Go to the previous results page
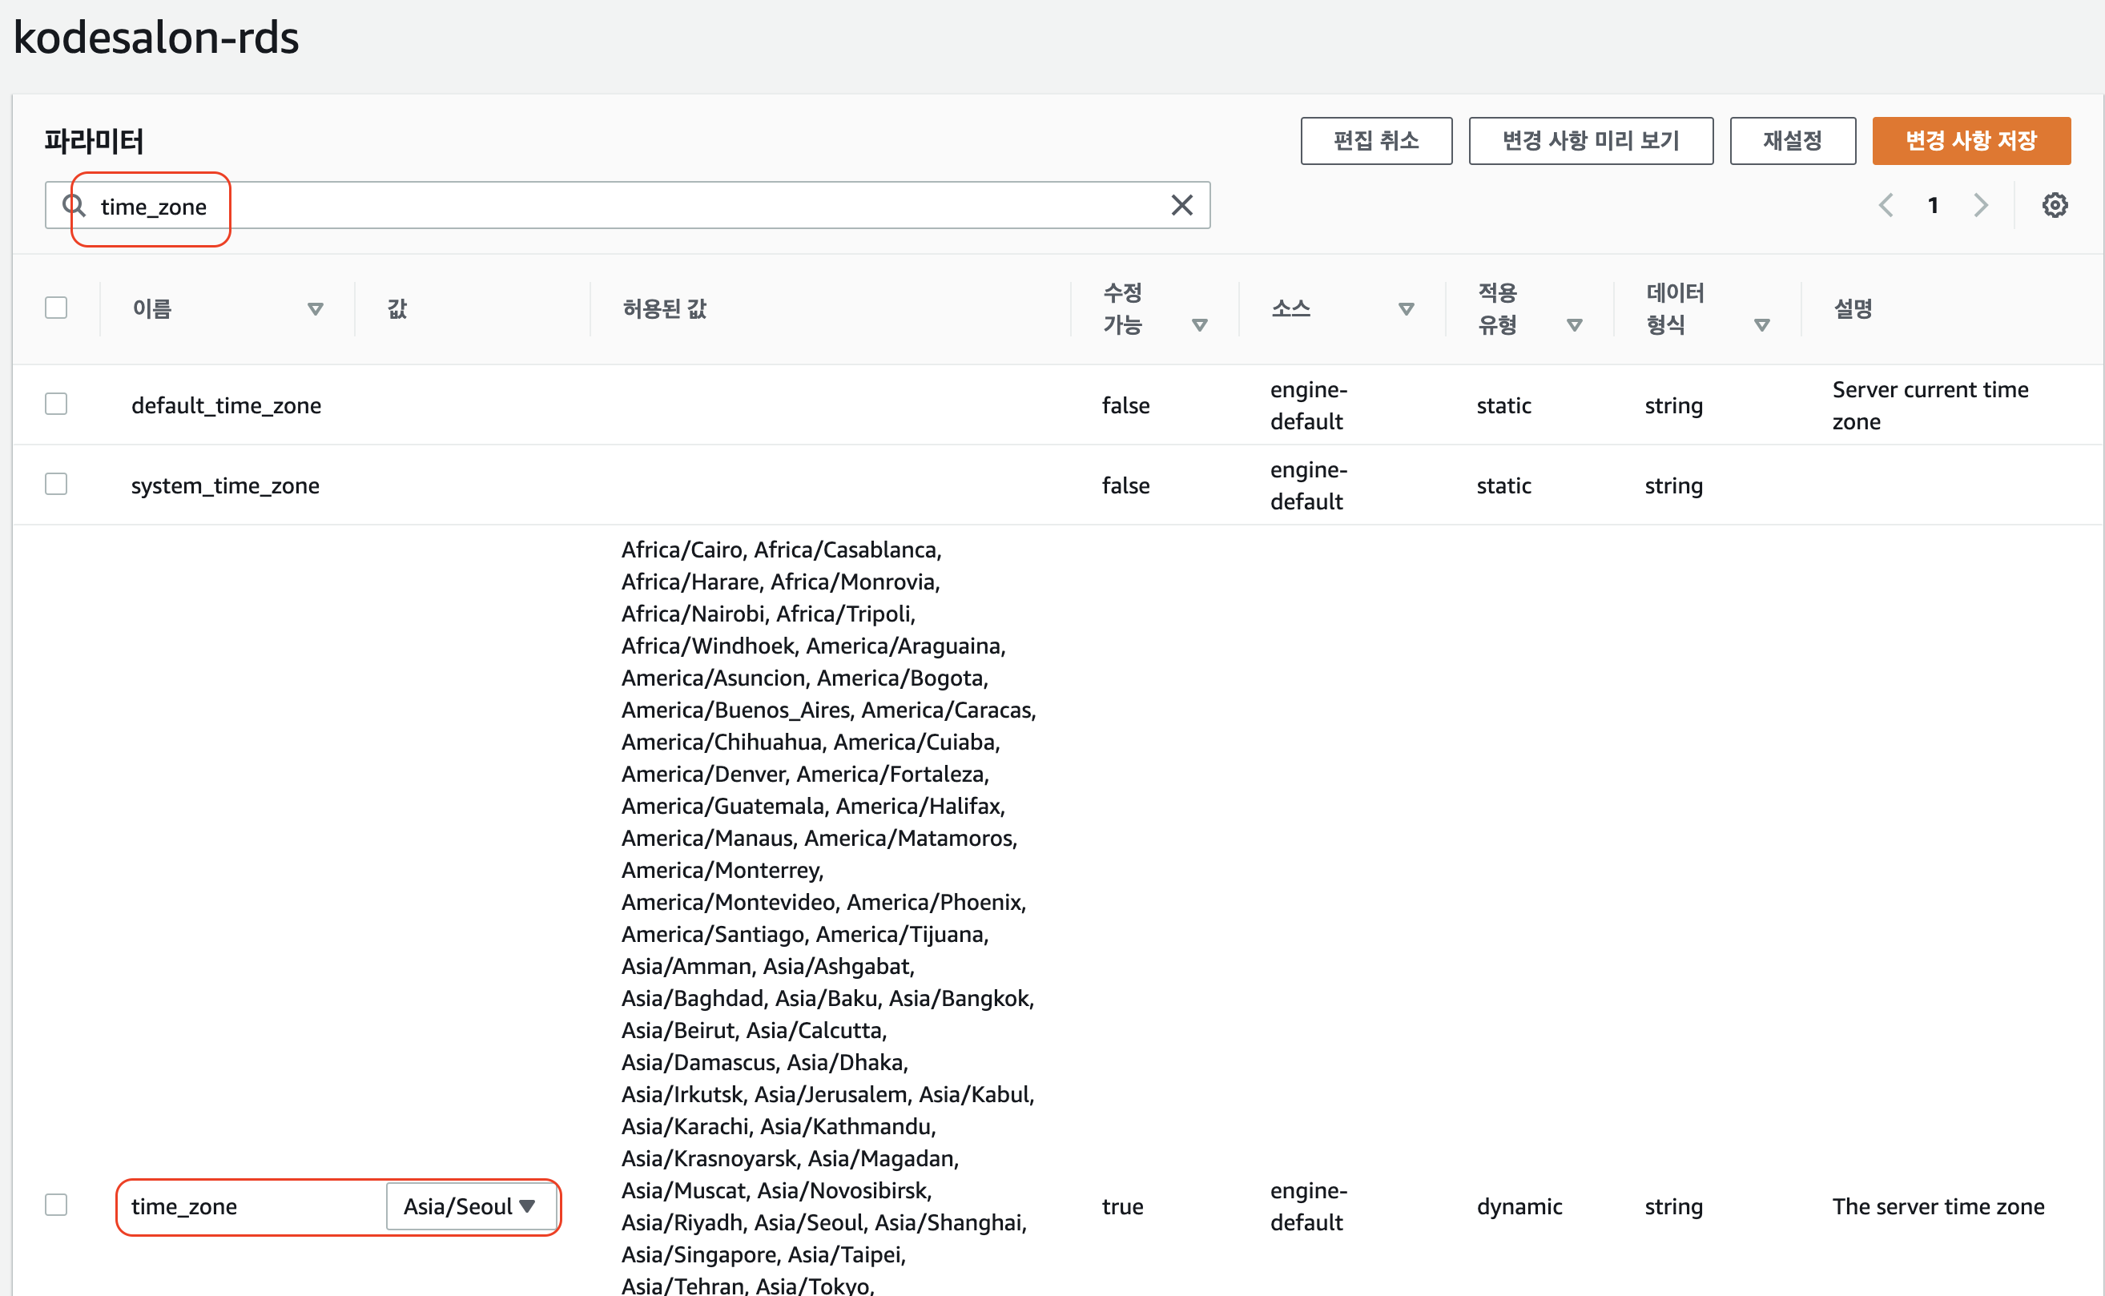Screen dimensions: 2105x1296 (x=1886, y=205)
